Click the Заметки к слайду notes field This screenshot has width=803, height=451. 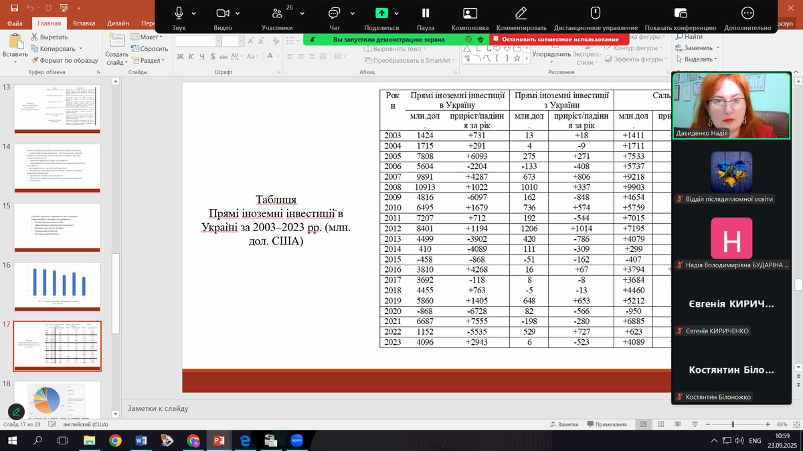tap(396, 408)
